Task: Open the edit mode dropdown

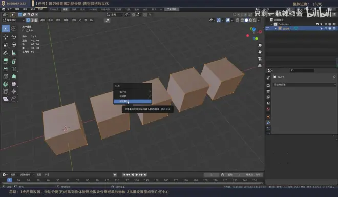Action: [x=13, y=20]
